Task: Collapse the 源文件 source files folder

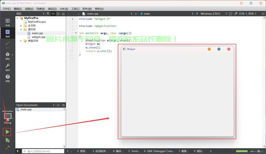Action: coord(21,30)
